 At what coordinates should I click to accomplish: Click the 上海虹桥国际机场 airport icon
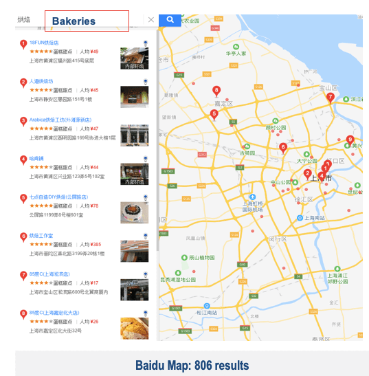(x=252, y=197)
